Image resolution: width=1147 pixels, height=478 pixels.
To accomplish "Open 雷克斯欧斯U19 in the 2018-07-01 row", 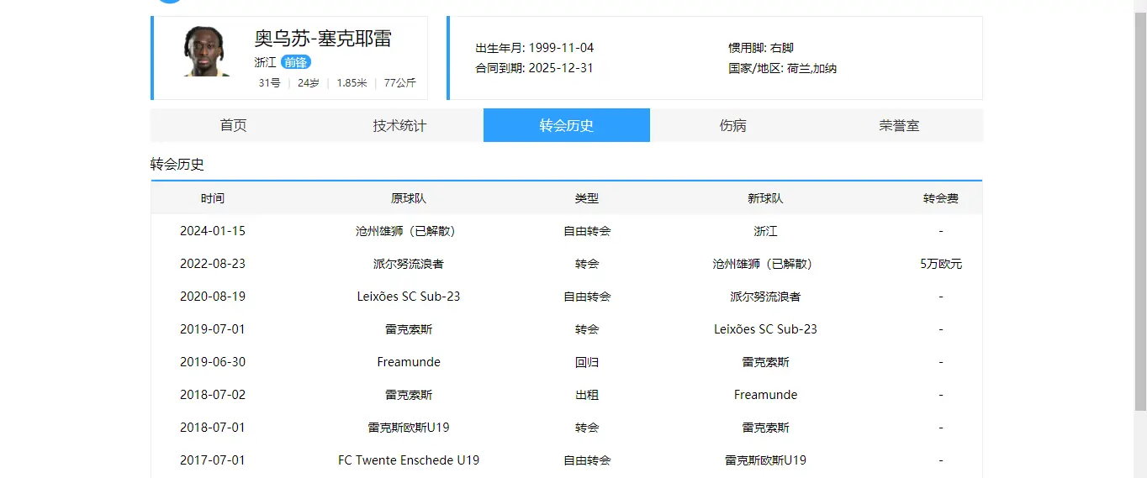I will pos(408,428).
